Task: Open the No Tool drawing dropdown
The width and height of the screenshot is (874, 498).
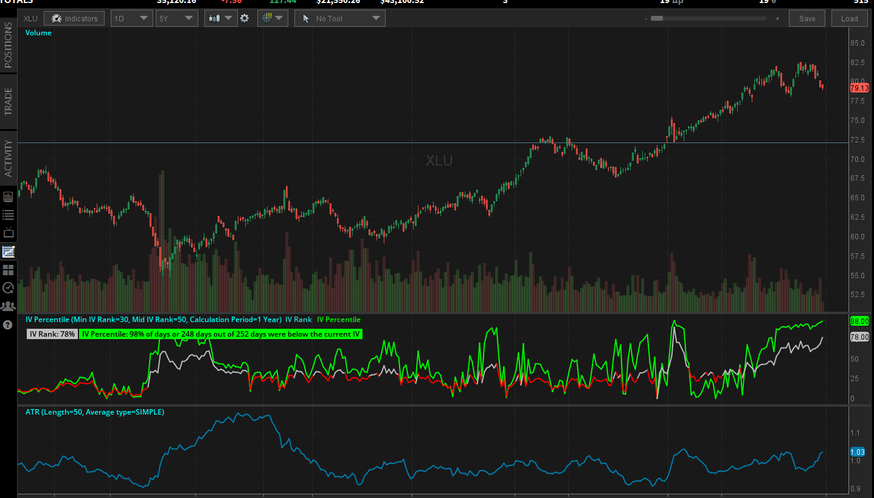Action: [x=339, y=18]
